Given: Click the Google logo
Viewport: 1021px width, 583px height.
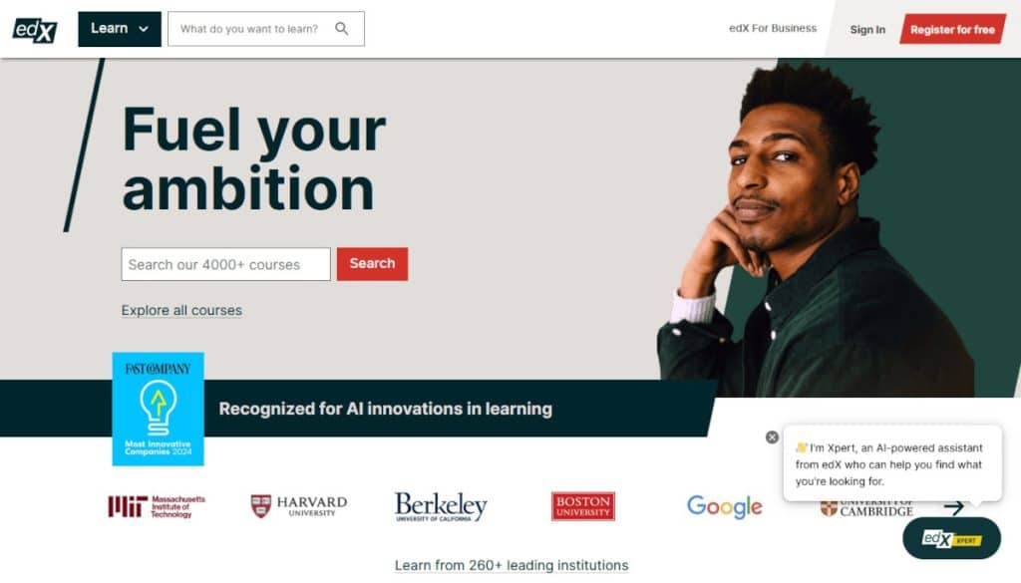Looking at the screenshot, I should (x=723, y=507).
